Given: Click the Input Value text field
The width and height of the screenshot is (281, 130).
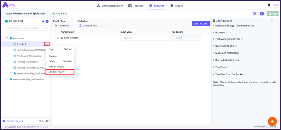Looking at the screenshot, I should click(144, 38).
